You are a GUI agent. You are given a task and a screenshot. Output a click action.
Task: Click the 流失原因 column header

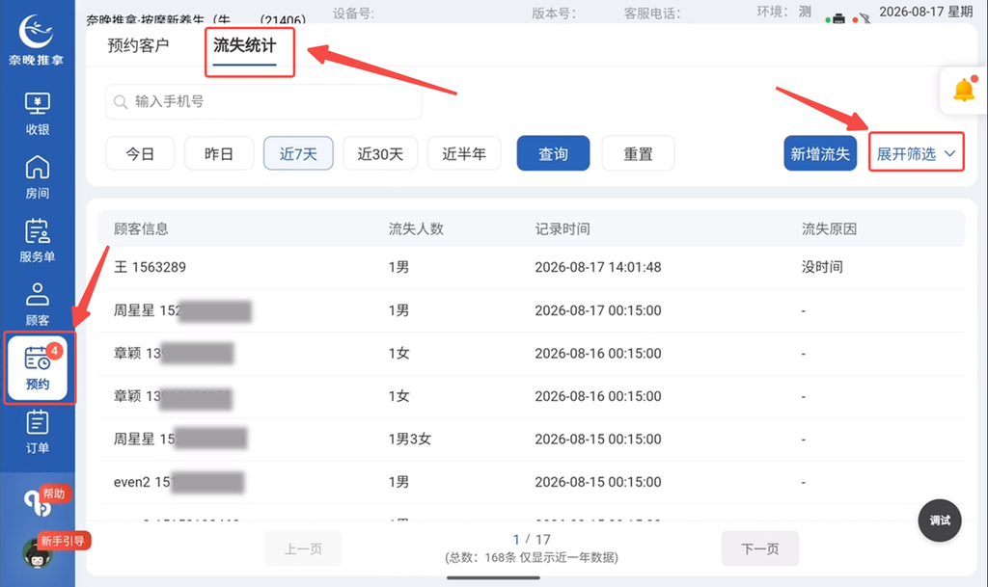tap(829, 229)
